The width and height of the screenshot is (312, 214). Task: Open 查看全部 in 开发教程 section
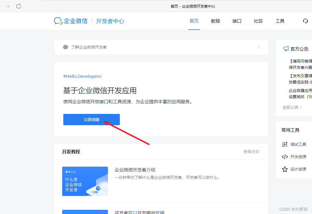pos(251,152)
